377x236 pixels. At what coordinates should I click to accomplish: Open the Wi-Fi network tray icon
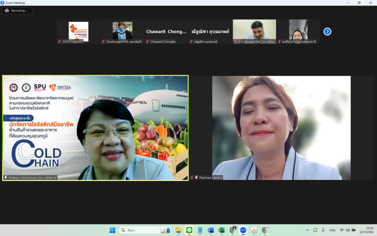[342, 230]
